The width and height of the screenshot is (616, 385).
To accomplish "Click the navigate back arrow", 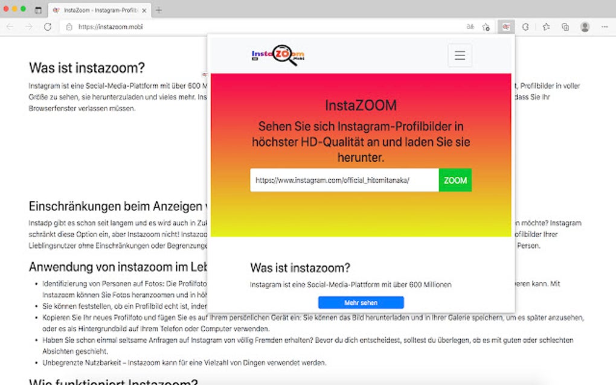I will pyautogui.click(x=10, y=27).
